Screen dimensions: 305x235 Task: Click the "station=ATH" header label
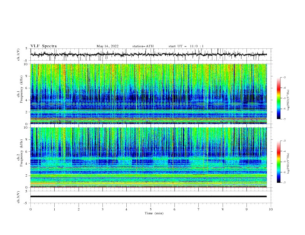click(x=143, y=46)
